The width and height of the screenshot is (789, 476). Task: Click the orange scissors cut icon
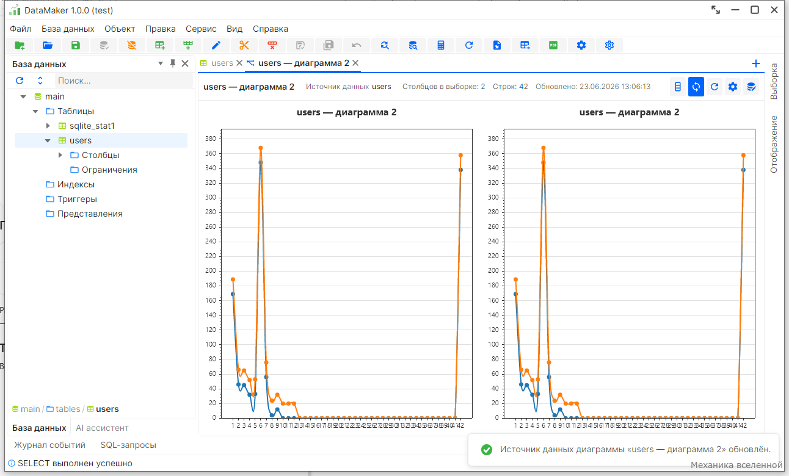tap(244, 45)
